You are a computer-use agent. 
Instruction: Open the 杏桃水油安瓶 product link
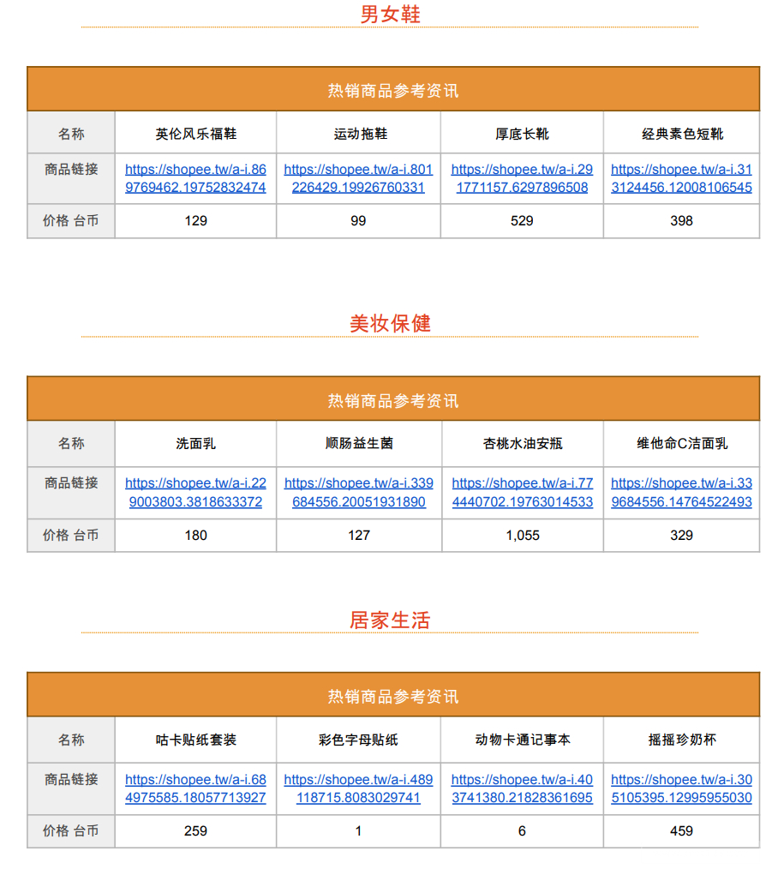520,491
